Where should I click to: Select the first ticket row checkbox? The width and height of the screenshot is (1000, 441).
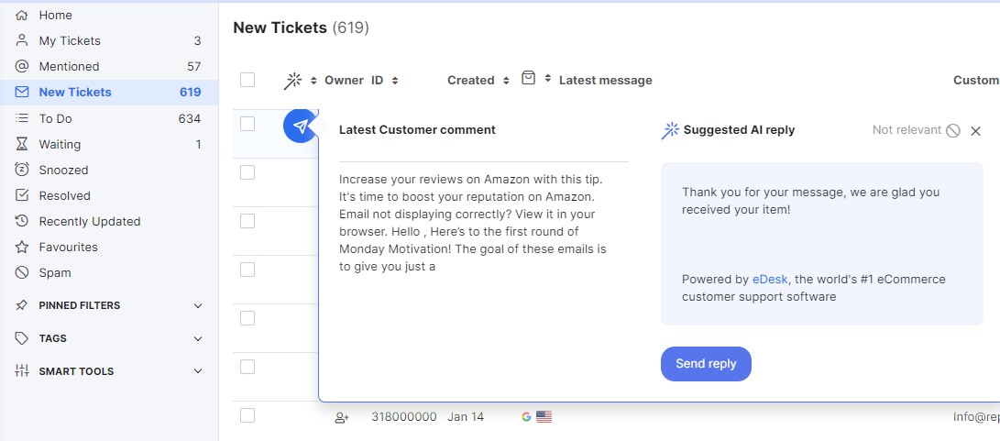pos(247,124)
